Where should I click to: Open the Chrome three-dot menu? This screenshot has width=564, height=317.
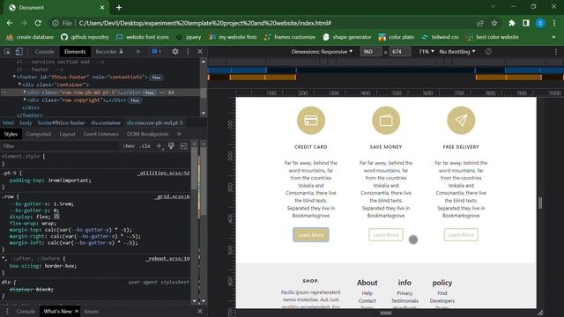click(554, 23)
